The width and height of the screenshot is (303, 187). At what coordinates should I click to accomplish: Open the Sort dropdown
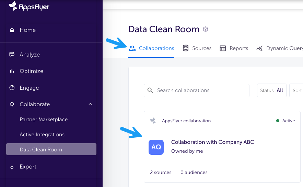point(296,90)
